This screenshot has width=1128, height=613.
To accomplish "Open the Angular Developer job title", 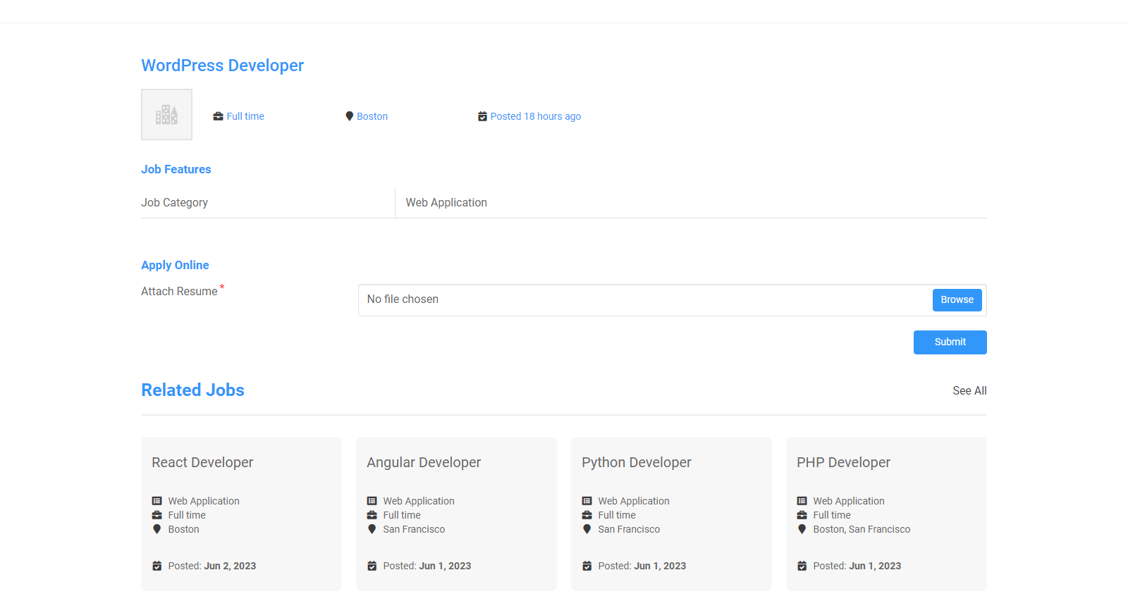I will pos(424,462).
